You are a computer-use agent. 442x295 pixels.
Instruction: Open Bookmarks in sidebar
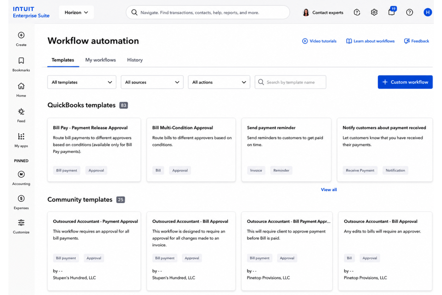tap(21, 64)
